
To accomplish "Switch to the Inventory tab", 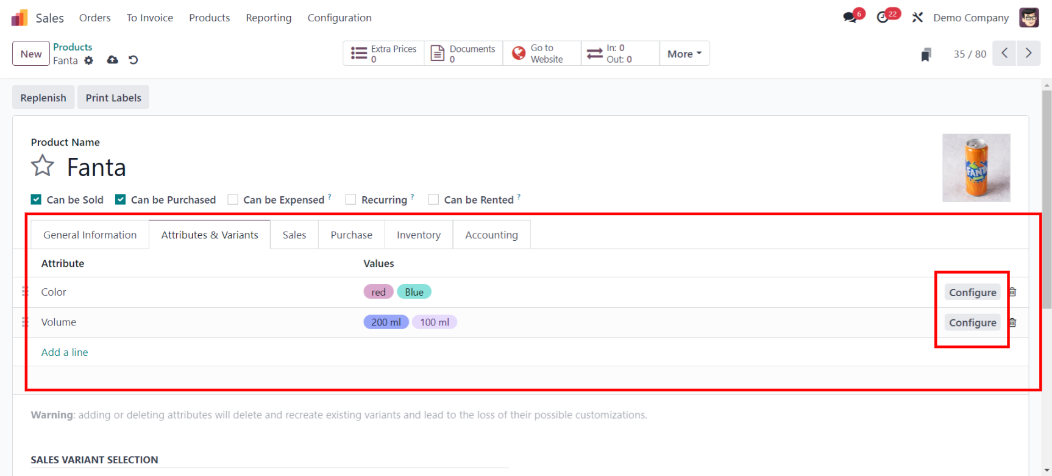I will pos(419,235).
